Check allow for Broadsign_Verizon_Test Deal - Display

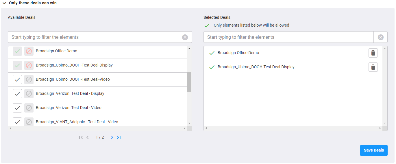click(x=17, y=94)
